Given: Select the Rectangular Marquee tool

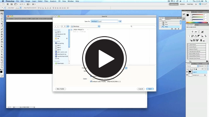Looking at the screenshot, I should 2,16.
